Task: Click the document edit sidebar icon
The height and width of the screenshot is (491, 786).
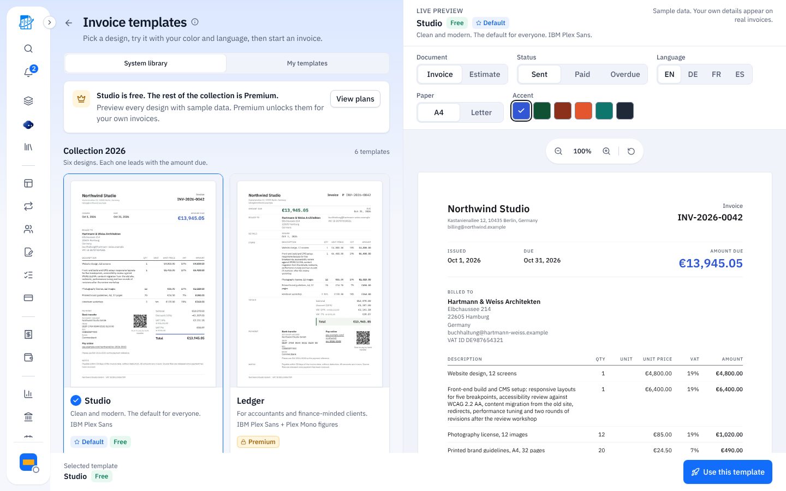Action: [x=28, y=252]
